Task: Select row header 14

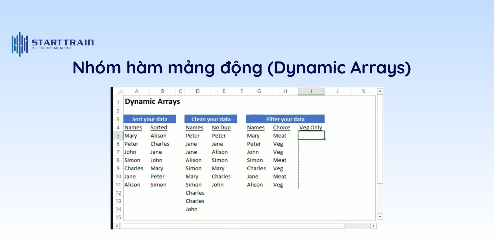Action: point(118,209)
